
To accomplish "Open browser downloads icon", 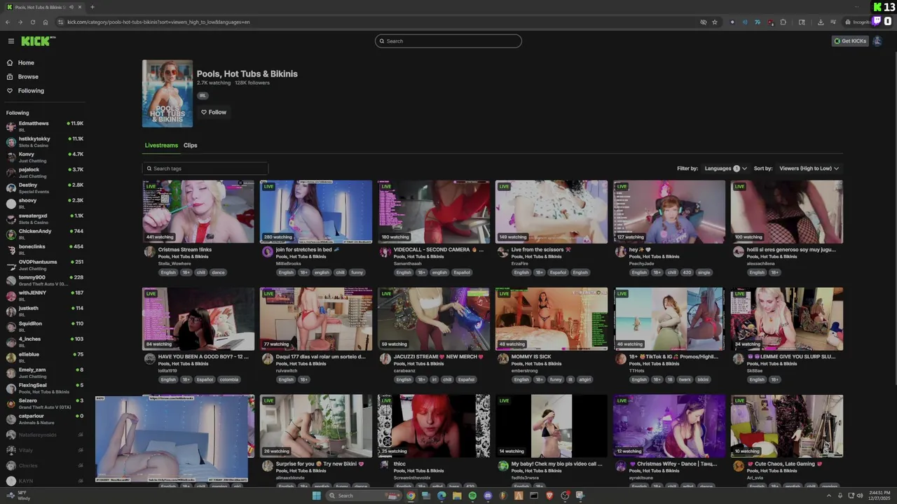I will click(821, 22).
